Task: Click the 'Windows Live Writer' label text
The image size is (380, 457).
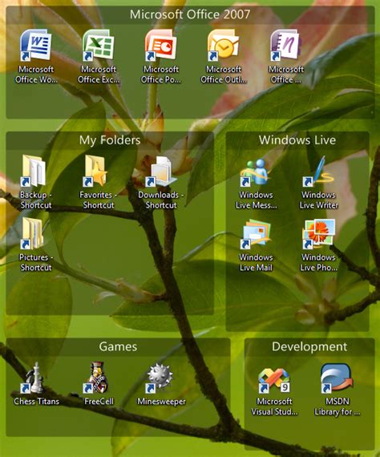Action: pyautogui.click(x=318, y=200)
